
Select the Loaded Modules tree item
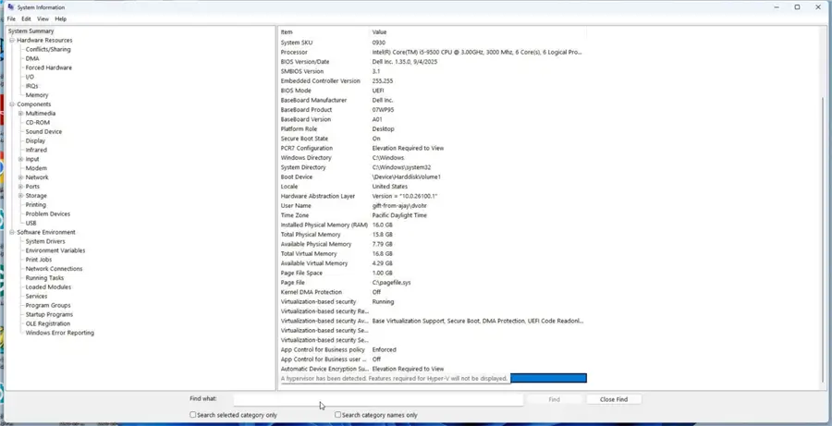click(x=48, y=287)
